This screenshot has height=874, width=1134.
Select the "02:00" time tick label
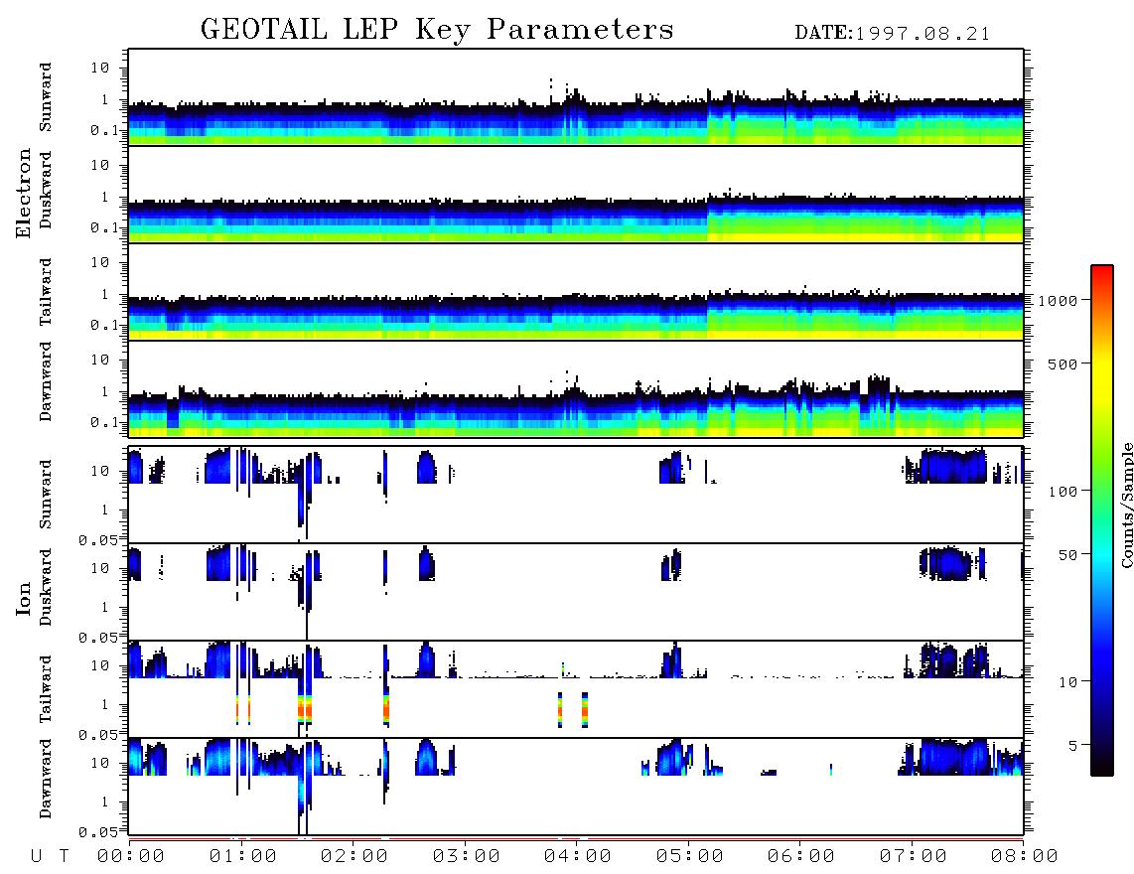tap(354, 857)
